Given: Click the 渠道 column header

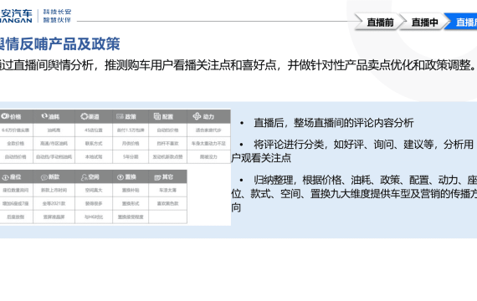Looking at the screenshot, I should click(x=94, y=116).
